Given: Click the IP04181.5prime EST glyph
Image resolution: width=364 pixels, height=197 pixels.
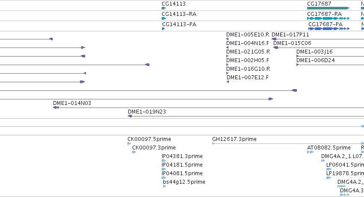Looking at the screenshot, I should 164,169.
